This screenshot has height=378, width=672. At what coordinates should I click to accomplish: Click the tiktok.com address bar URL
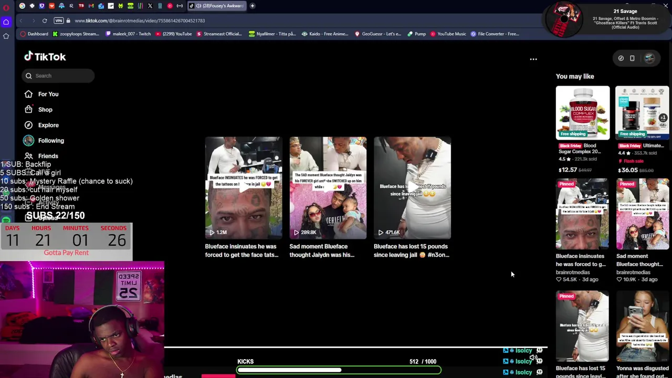tap(140, 20)
